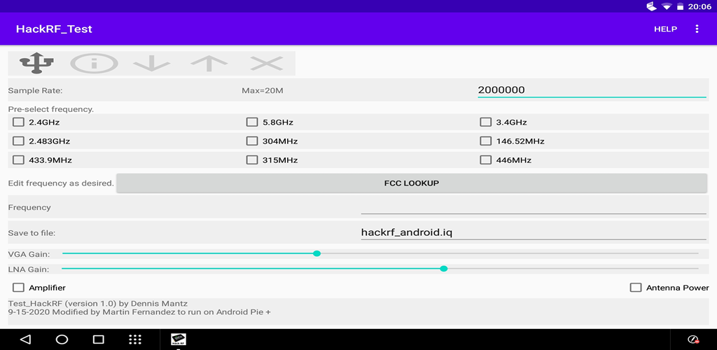Click the LNA Gain label
Image resolution: width=717 pixels, height=350 pixels.
coord(28,269)
